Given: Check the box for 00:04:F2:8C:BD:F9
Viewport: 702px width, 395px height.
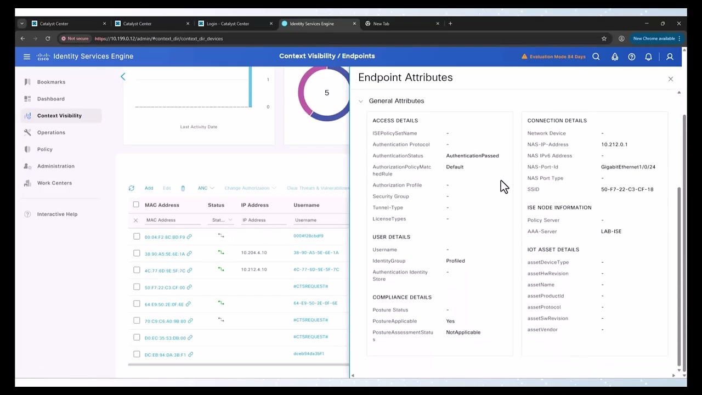Looking at the screenshot, I should (137, 236).
